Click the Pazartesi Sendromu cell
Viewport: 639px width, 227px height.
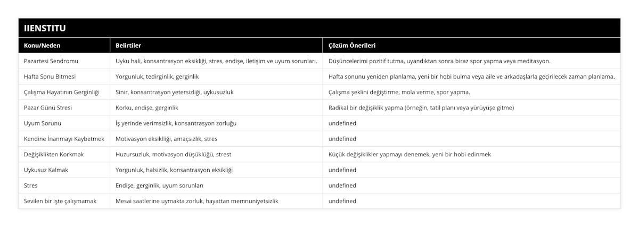point(64,61)
